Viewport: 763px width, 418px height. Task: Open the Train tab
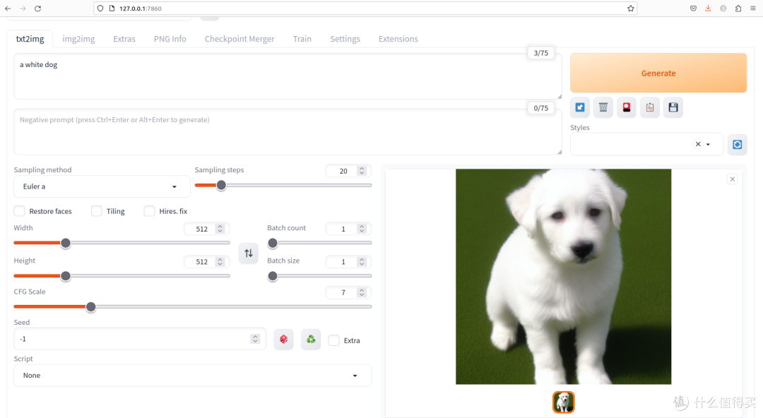point(302,39)
